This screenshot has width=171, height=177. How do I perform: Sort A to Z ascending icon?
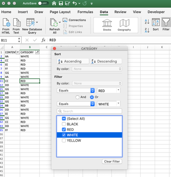[147, 22]
